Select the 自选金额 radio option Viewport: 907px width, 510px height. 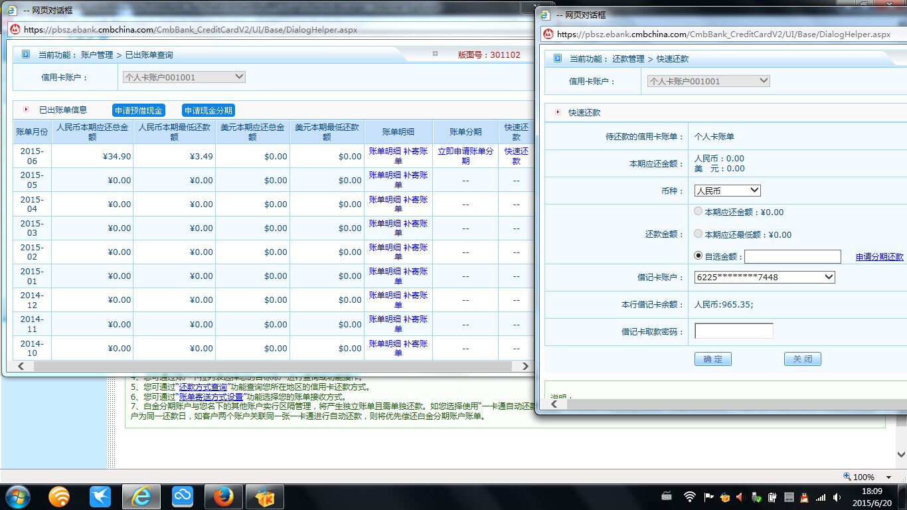pyautogui.click(x=698, y=256)
